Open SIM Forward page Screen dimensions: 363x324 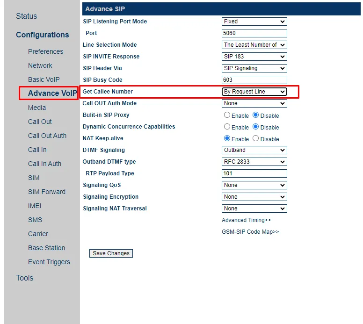(x=47, y=192)
